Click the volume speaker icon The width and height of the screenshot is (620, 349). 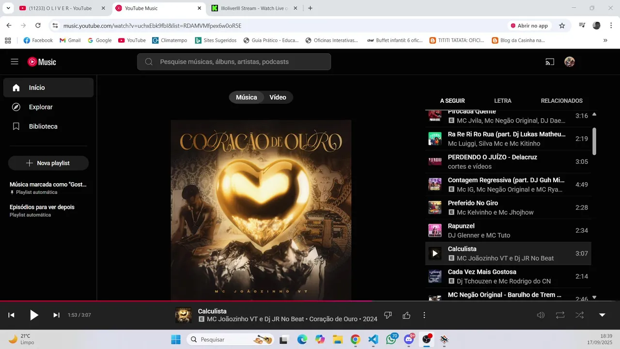coord(541,315)
